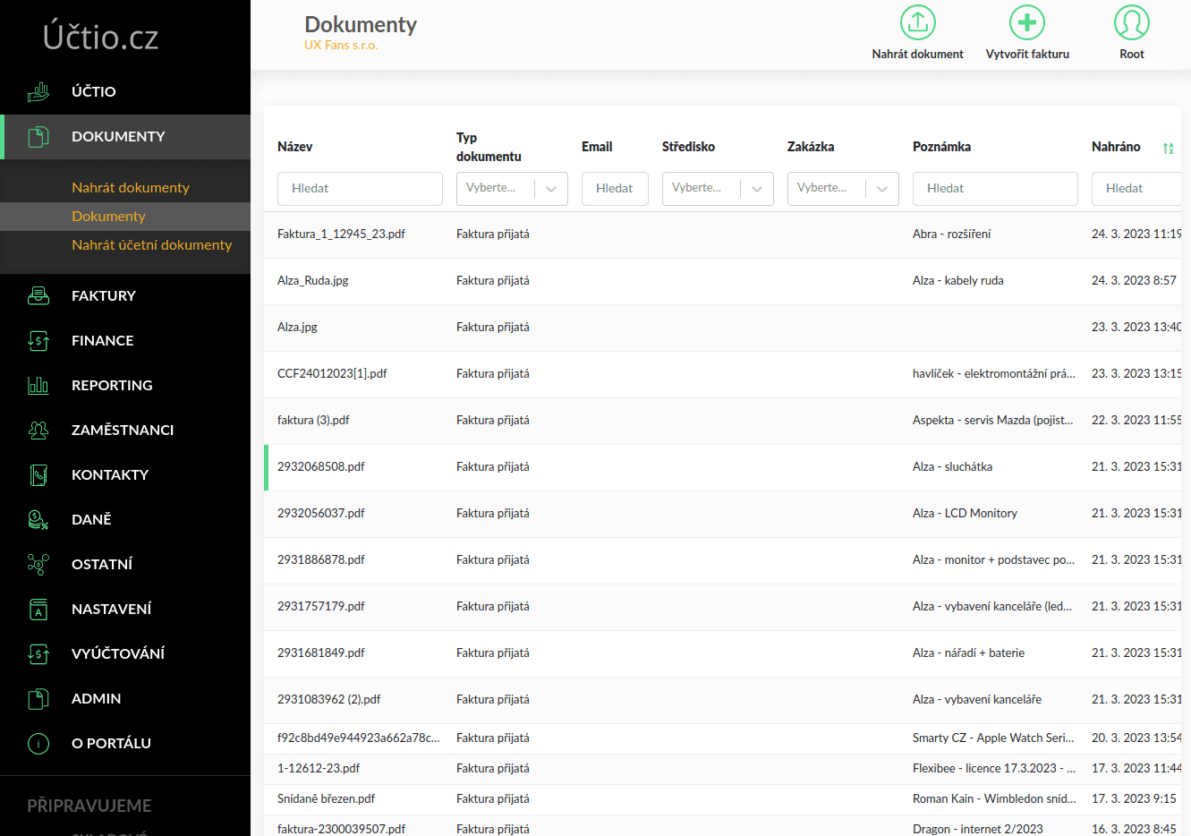1191x836 pixels.
Task: Click the Faktury sidebar icon
Action: 38,295
